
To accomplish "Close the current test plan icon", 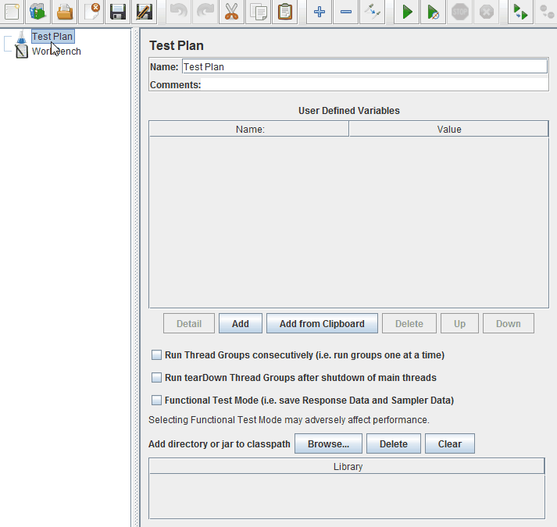I will point(91,12).
